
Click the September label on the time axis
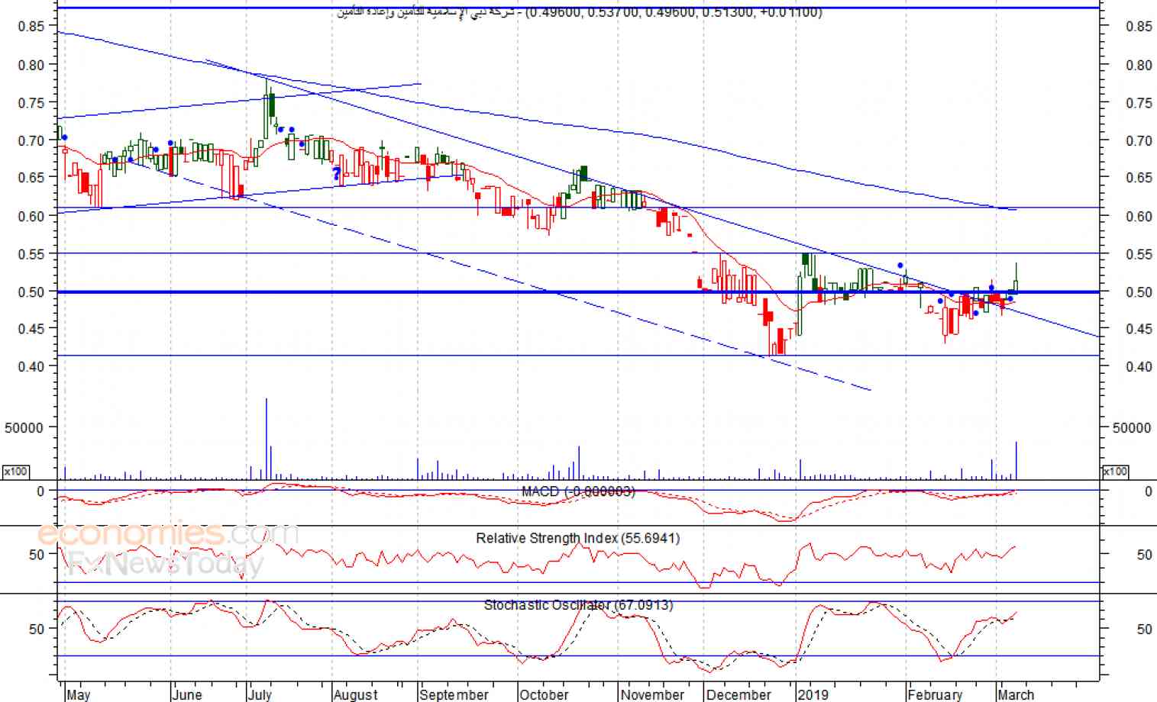(x=454, y=694)
